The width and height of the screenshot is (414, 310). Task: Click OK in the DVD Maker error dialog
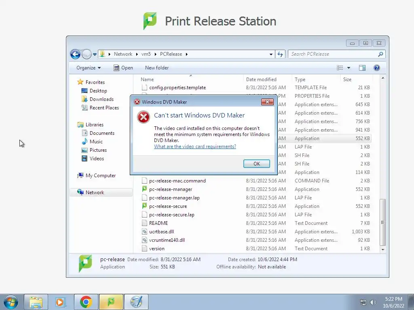pyautogui.click(x=256, y=164)
